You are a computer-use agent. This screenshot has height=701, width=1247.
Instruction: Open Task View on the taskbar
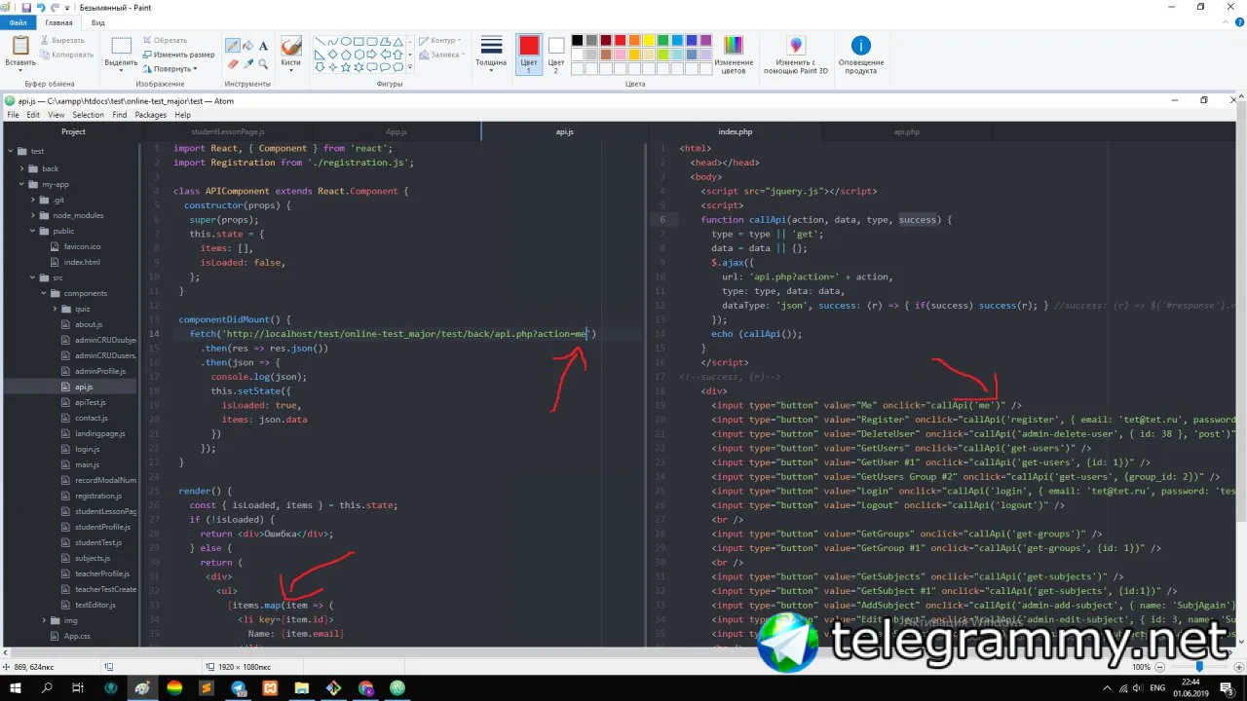pos(78,688)
